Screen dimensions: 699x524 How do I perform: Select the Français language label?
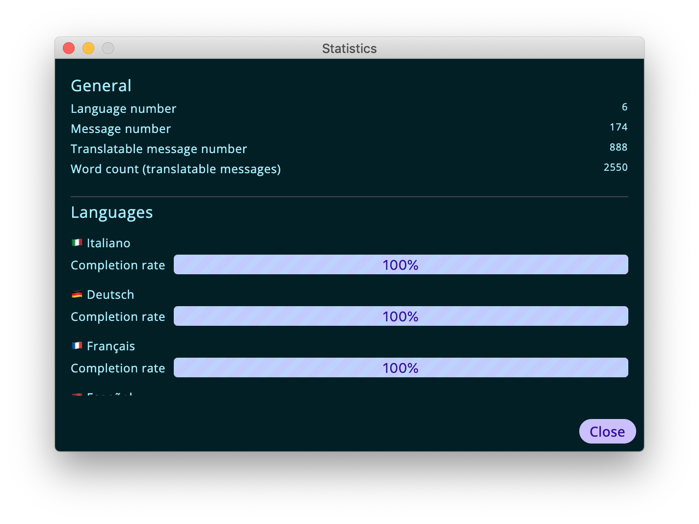click(x=111, y=346)
